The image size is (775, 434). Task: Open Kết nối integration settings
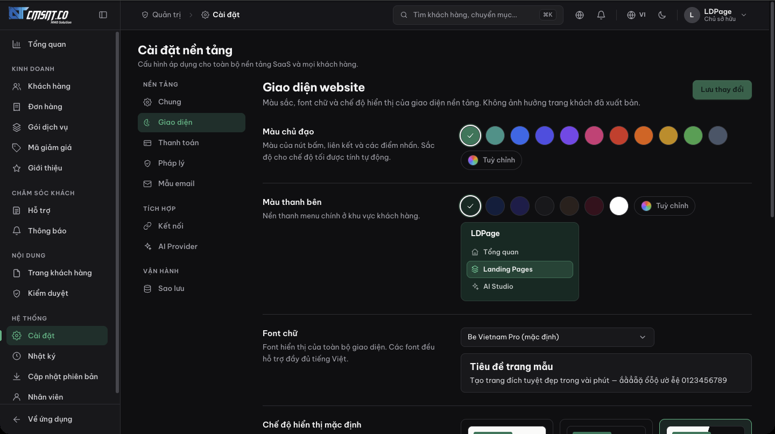tap(192, 226)
